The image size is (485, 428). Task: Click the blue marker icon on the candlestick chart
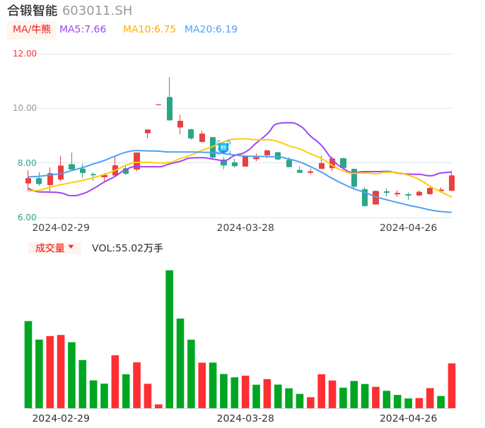223,148
